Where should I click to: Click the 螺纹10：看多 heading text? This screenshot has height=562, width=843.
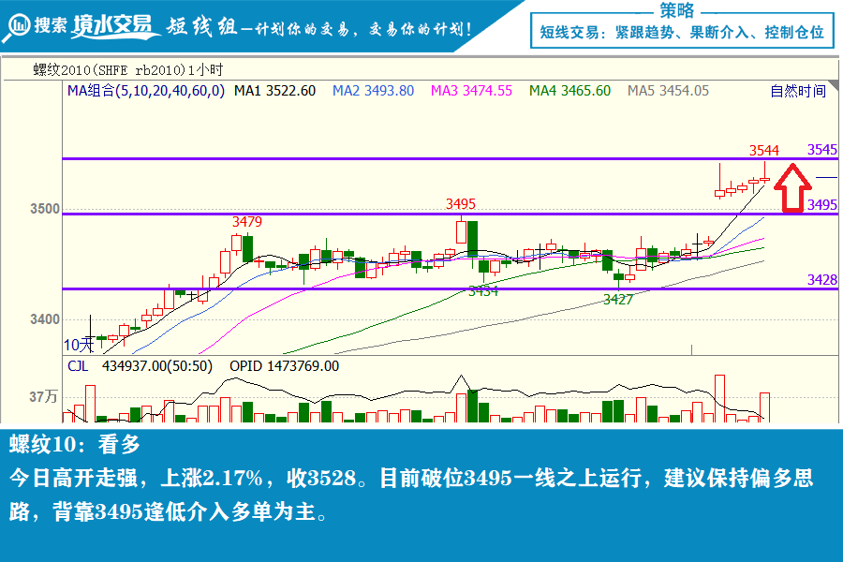tap(75, 444)
